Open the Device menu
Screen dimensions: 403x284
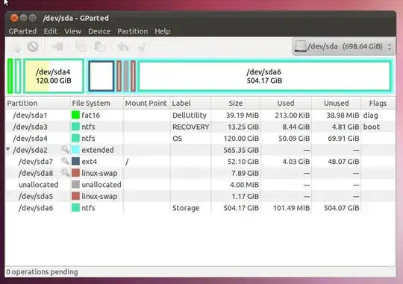(99, 31)
